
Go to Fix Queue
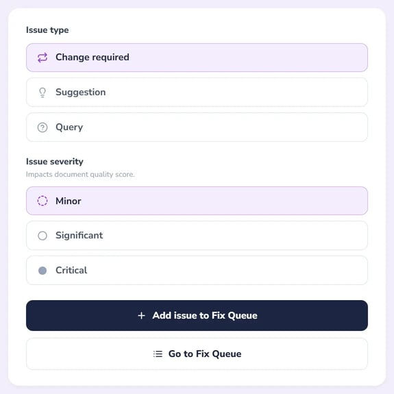(x=197, y=354)
